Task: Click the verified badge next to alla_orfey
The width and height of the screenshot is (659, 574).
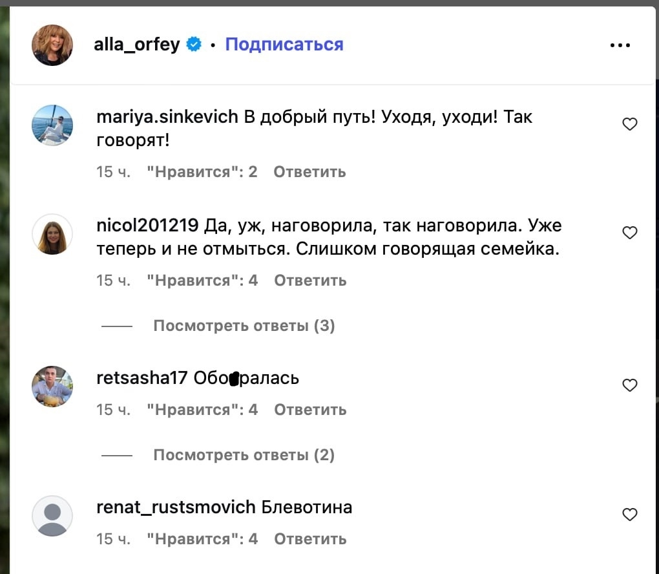Action: pos(194,45)
